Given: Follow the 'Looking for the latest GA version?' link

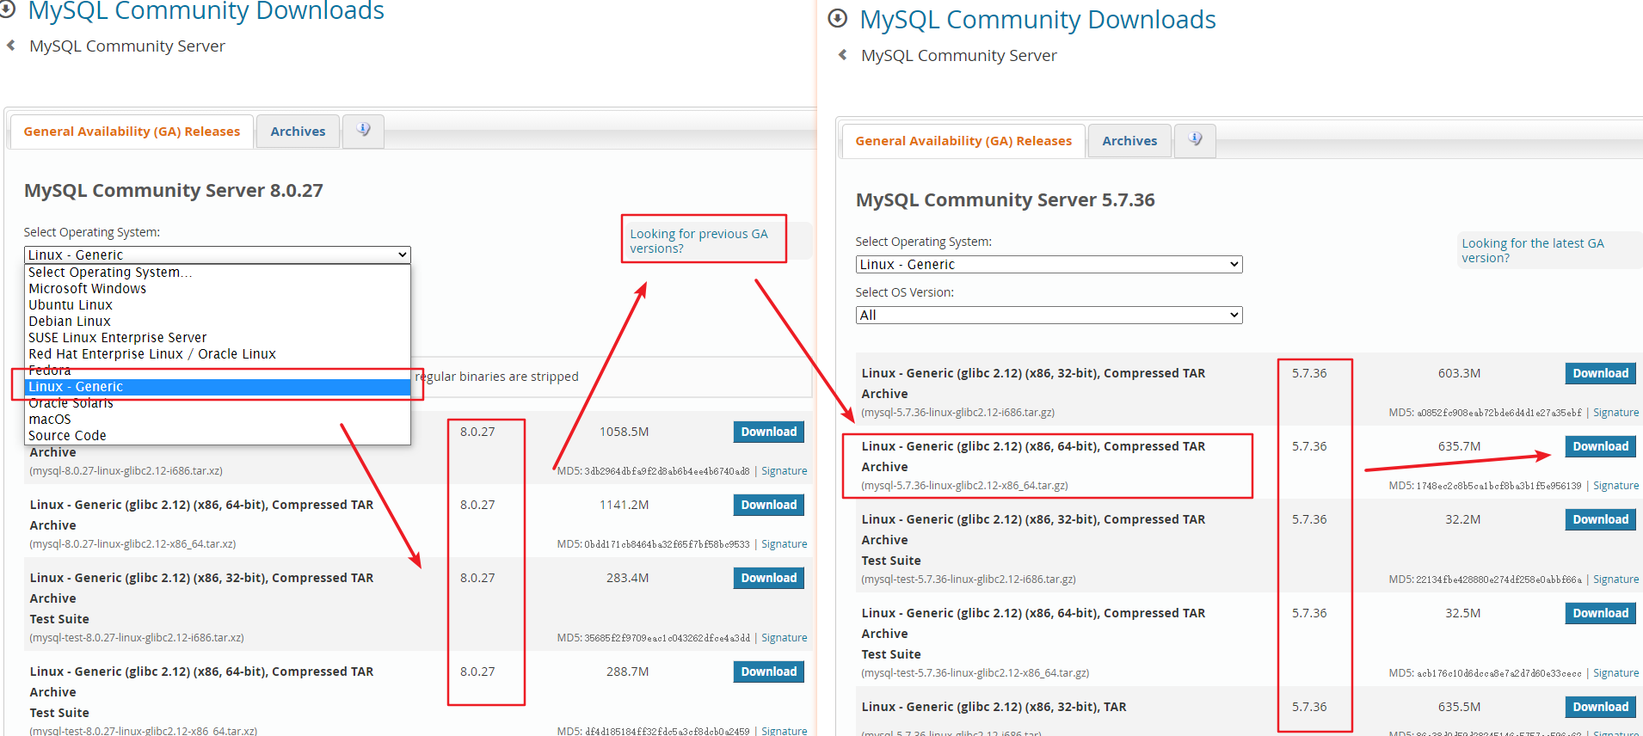Looking at the screenshot, I should point(1532,250).
